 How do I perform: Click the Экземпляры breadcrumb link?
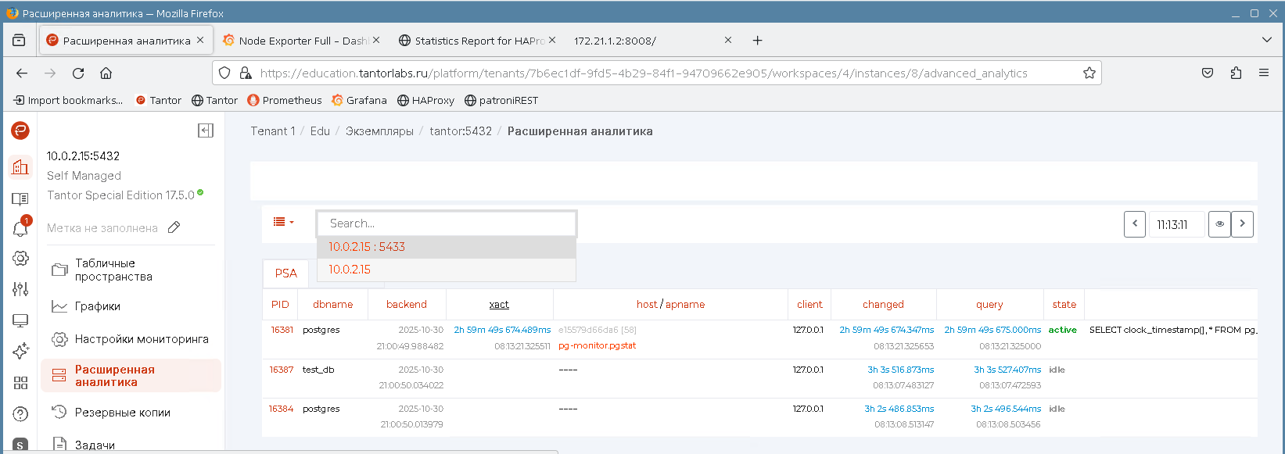click(379, 131)
